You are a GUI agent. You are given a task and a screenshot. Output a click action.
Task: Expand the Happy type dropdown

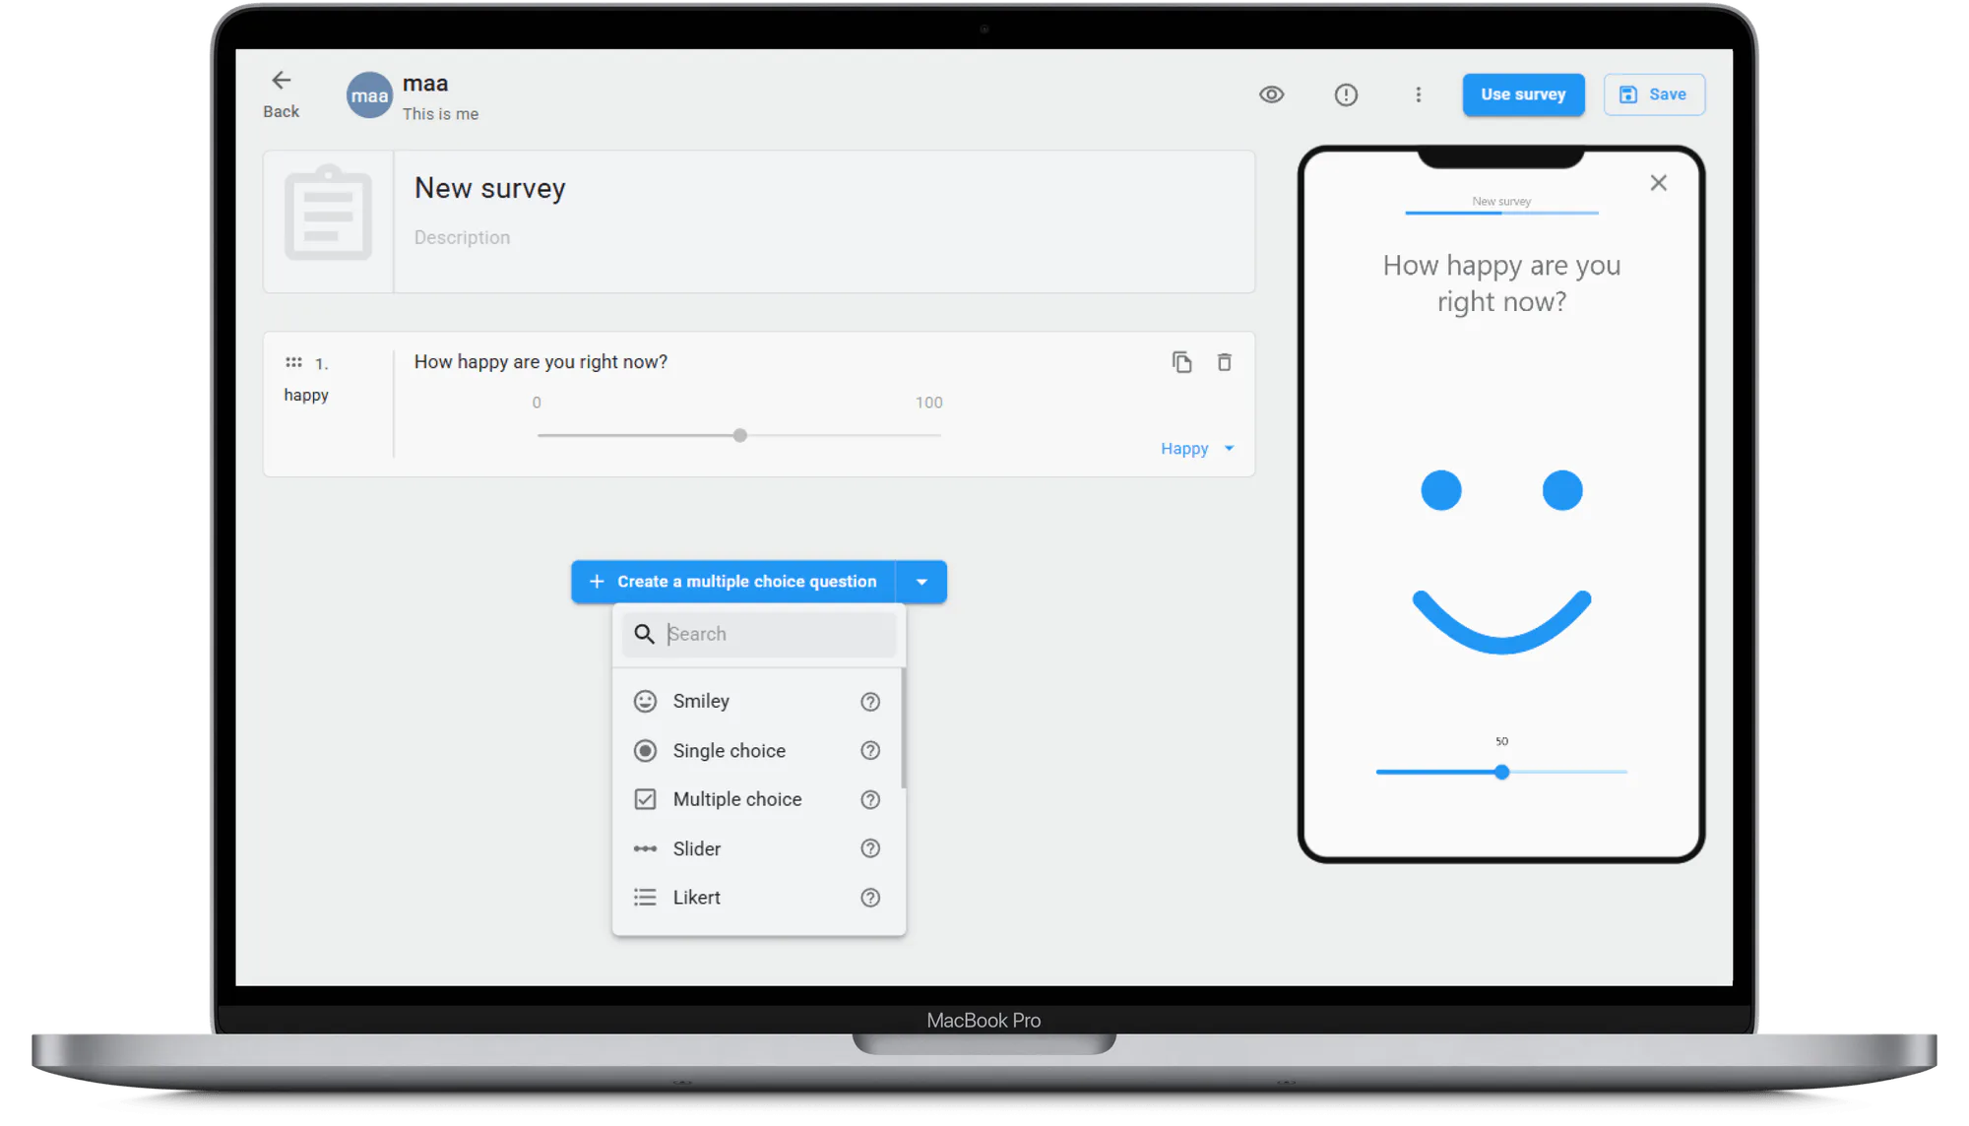[x=1197, y=449]
